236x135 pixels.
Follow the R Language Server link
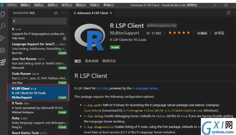(145, 88)
